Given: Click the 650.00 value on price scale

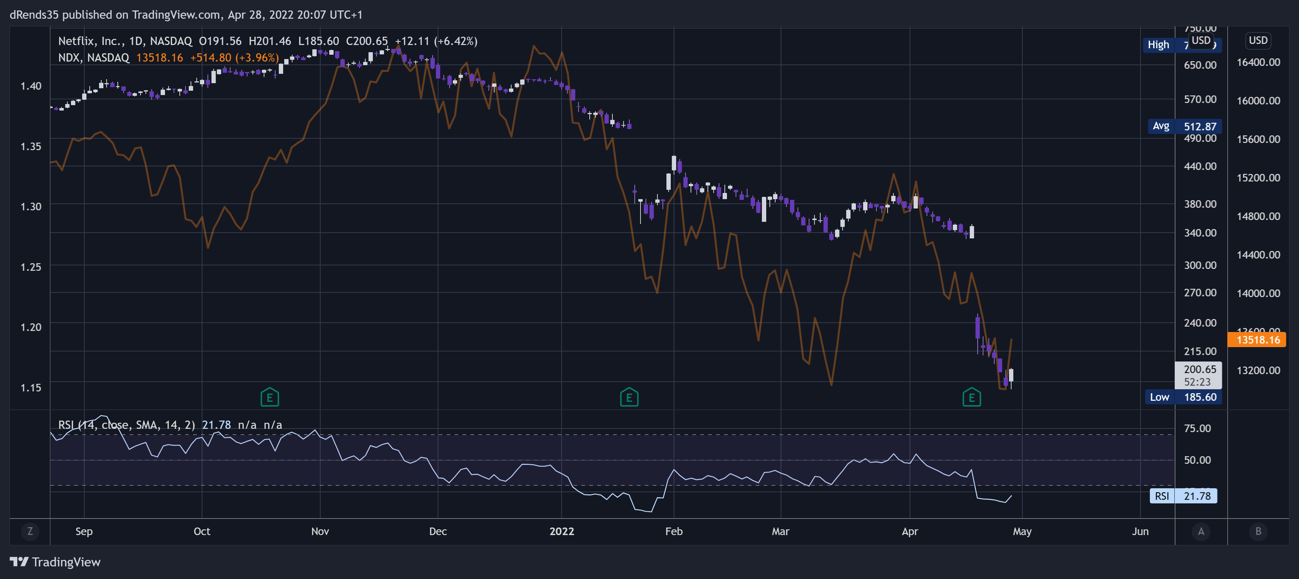Looking at the screenshot, I should coord(1200,64).
